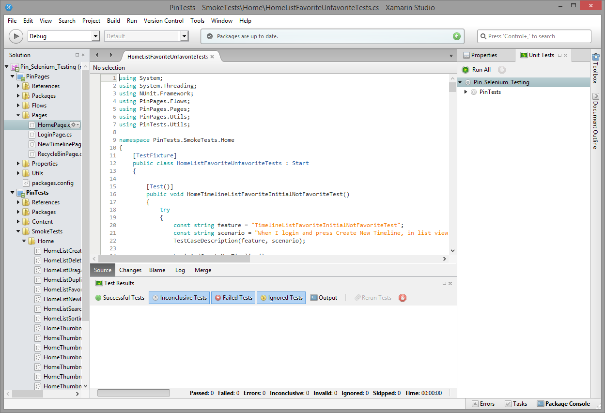The height and width of the screenshot is (413, 605).
Task: Expand the PinTests node in Unit Tests
Action: coord(466,92)
